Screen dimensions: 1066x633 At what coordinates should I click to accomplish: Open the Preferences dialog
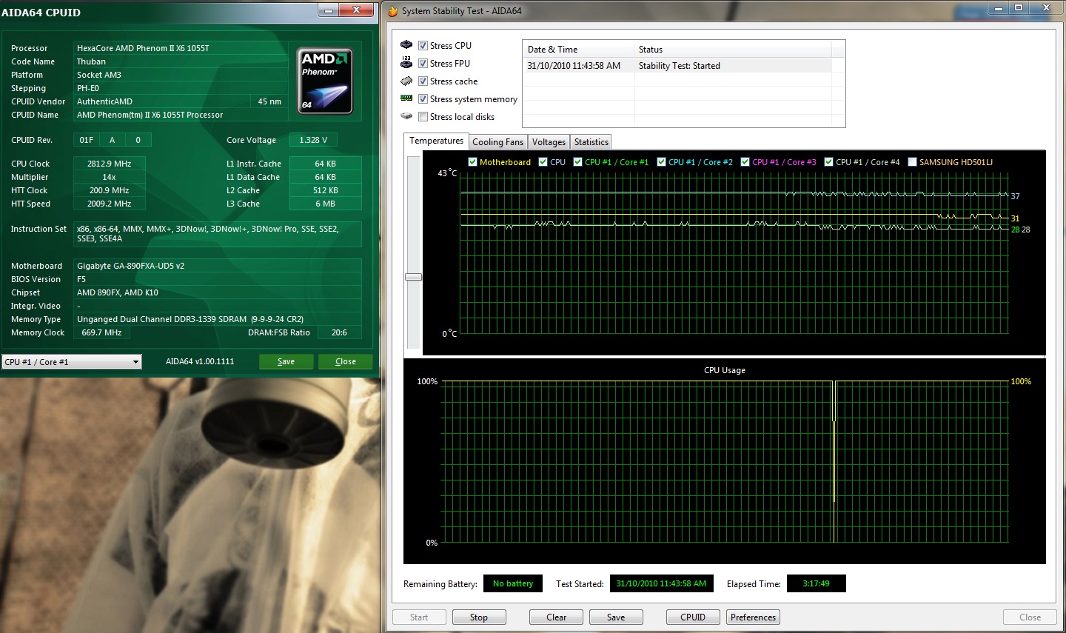(x=753, y=617)
